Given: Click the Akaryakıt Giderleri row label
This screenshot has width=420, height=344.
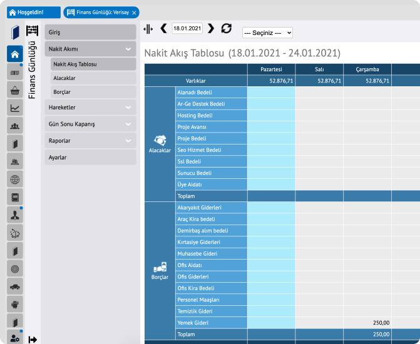Looking at the screenshot, I should tap(211, 208).
